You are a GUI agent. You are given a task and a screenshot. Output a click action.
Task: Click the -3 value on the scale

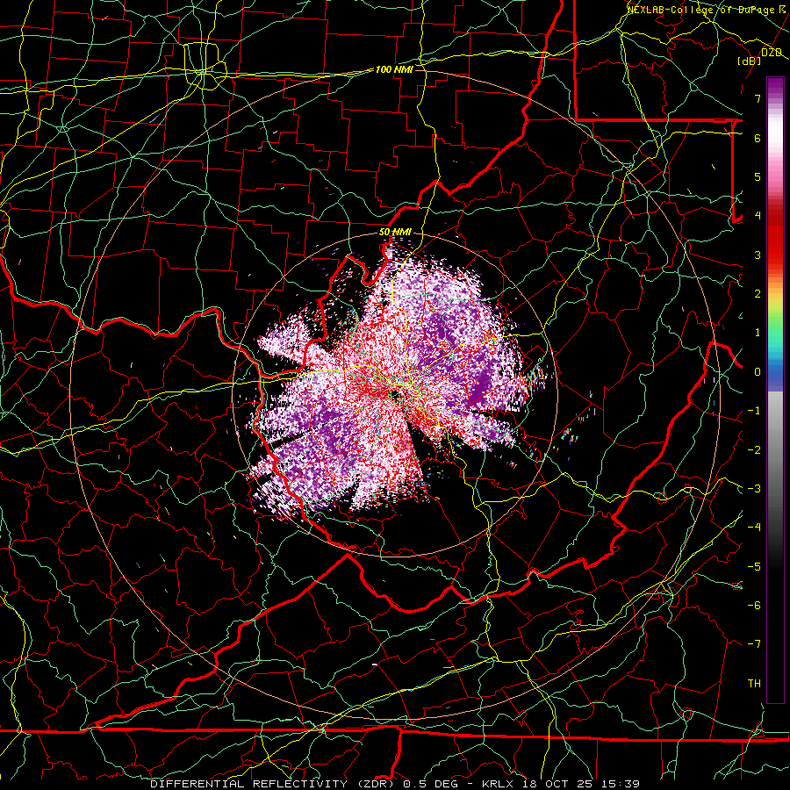tap(754, 489)
